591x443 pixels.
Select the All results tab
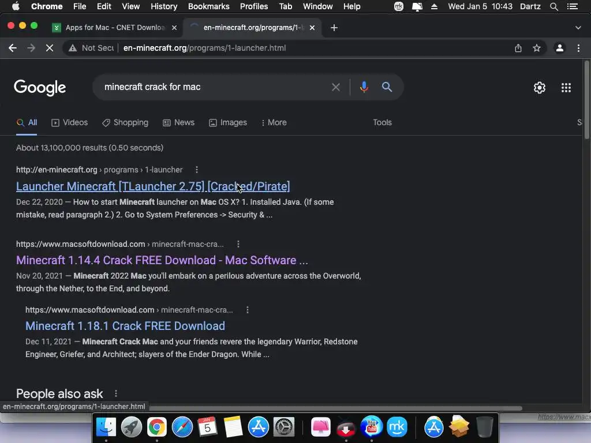pyautogui.click(x=27, y=122)
